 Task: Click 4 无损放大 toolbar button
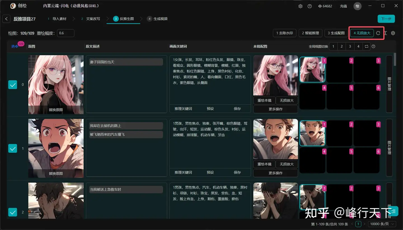tap(362, 33)
